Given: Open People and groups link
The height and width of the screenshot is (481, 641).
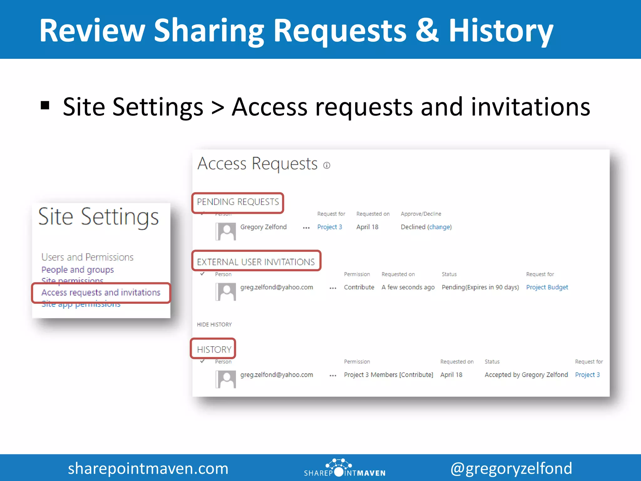Looking at the screenshot, I should (77, 270).
